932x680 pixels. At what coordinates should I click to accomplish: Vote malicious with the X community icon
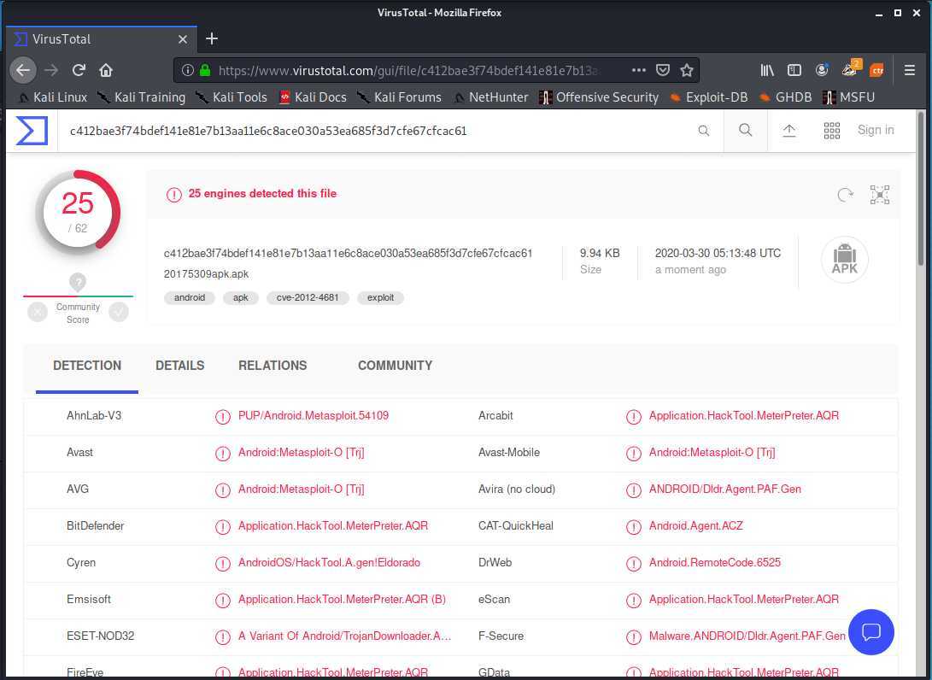pyautogui.click(x=37, y=312)
